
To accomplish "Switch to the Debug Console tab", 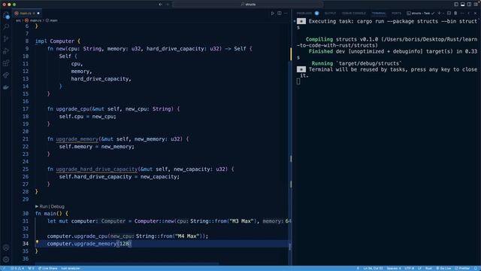I will [x=354, y=14].
